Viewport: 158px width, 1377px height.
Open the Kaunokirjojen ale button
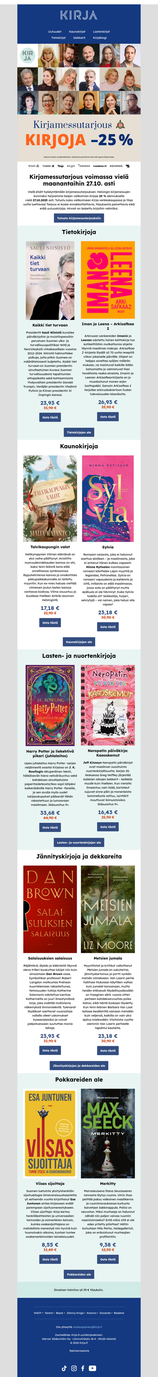tap(79, 642)
